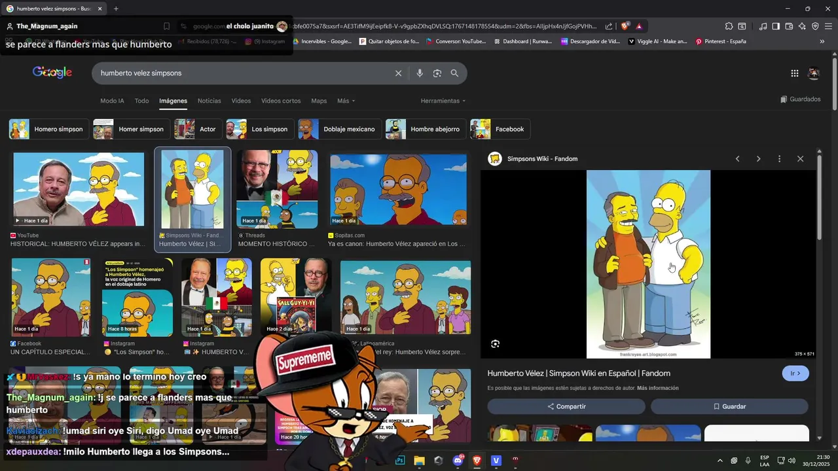Open the Google account avatar
The width and height of the screenshot is (838, 471).
pyautogui.click(x=814, y=73)
